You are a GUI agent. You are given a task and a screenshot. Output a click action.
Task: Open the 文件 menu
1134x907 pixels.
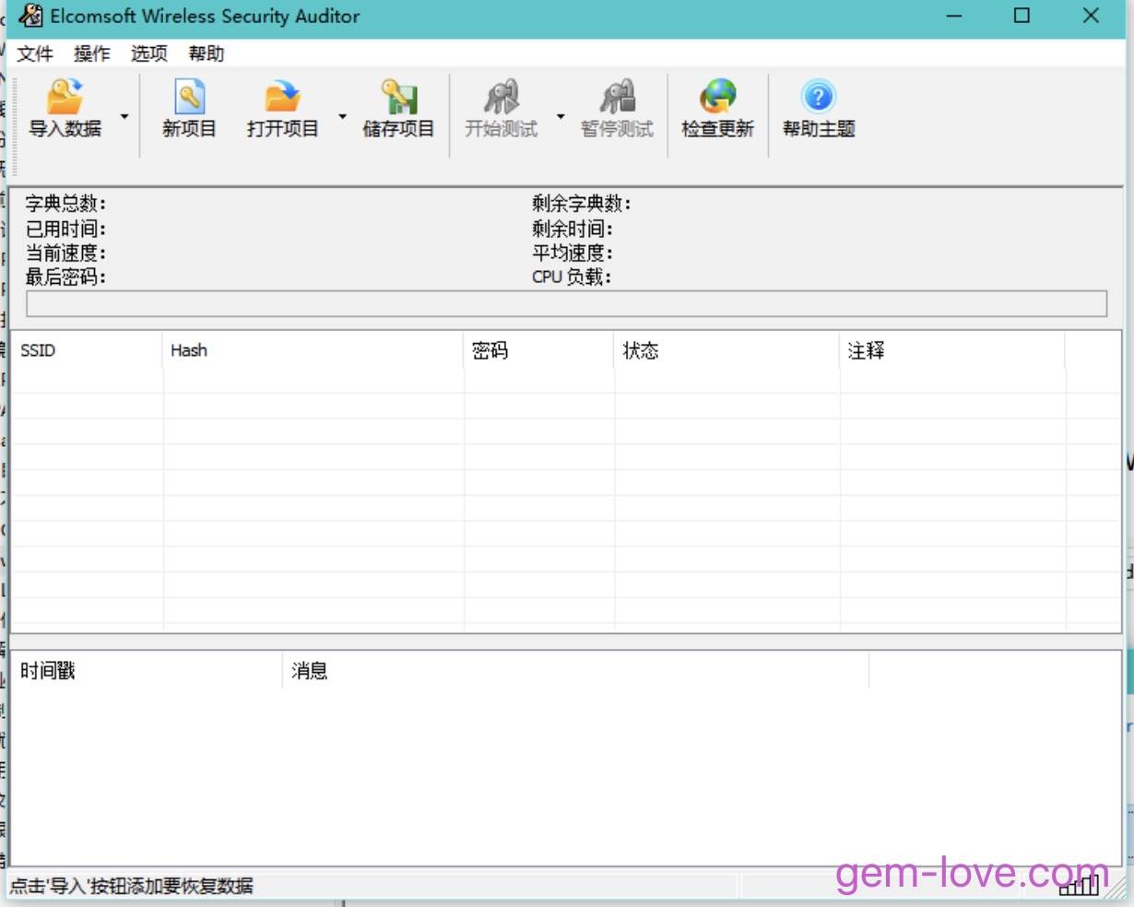coord(35,53)
